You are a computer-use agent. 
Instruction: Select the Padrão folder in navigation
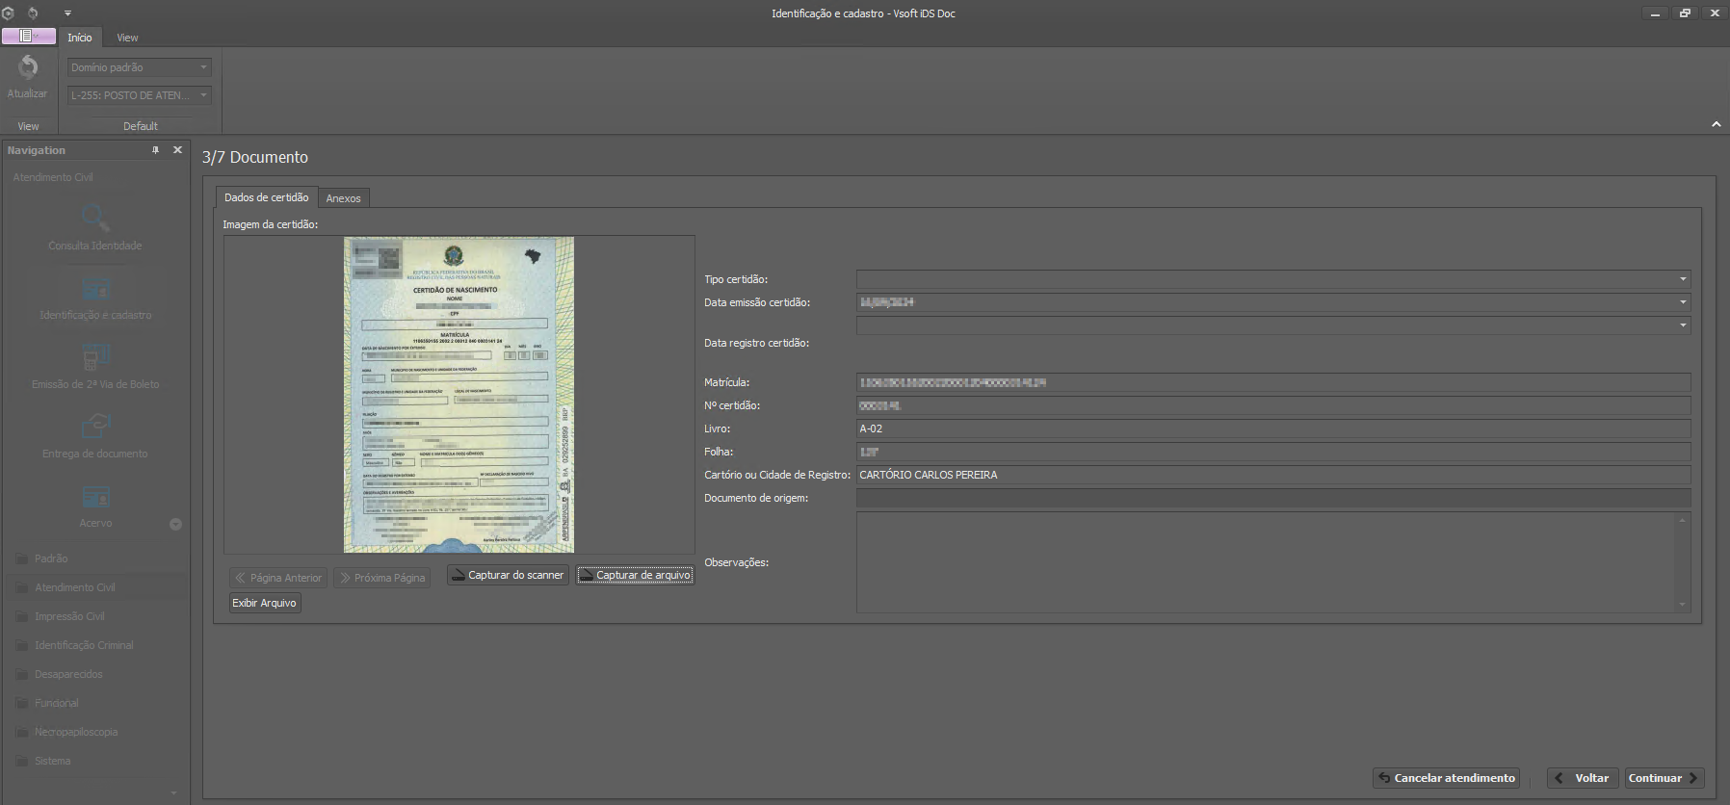(51, 558)
